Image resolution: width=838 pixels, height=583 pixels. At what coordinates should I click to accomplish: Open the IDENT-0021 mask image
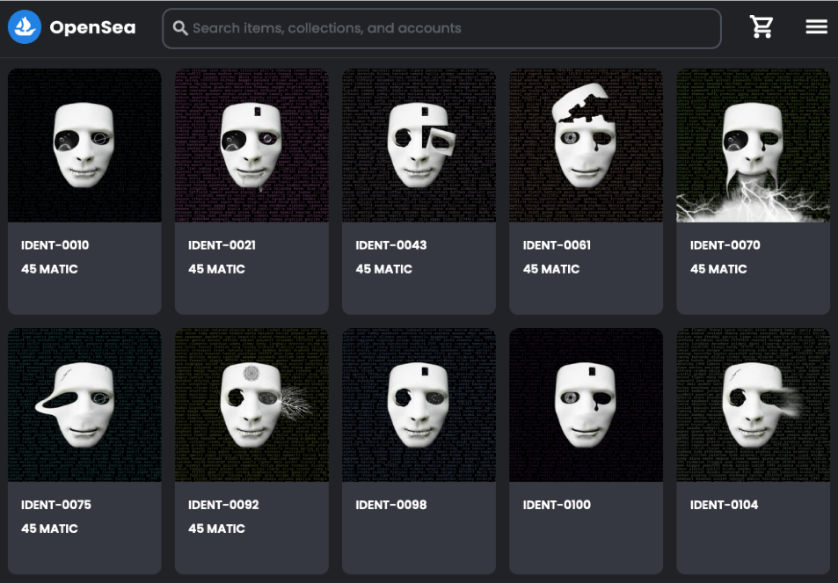(251, 146)
